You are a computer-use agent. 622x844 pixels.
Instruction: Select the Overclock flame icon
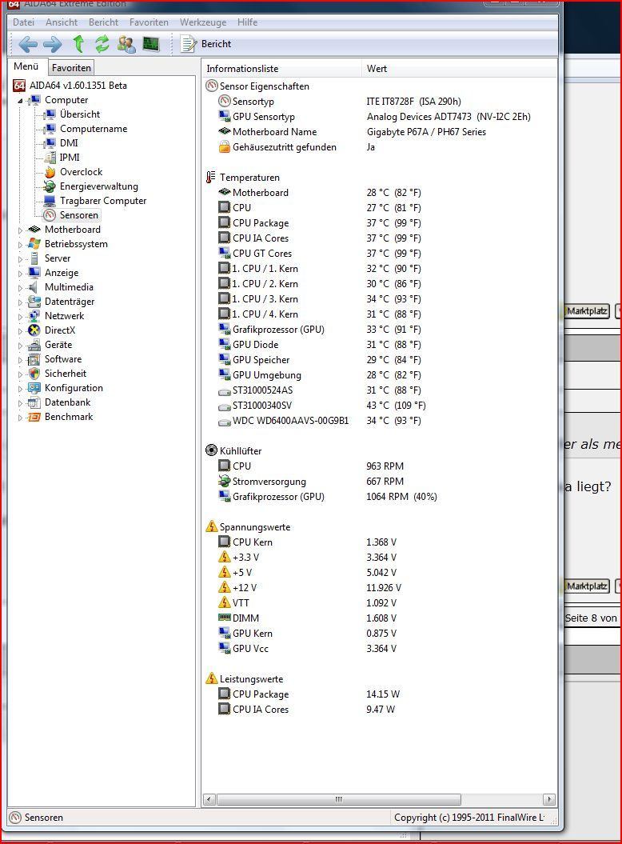point(50,172)
